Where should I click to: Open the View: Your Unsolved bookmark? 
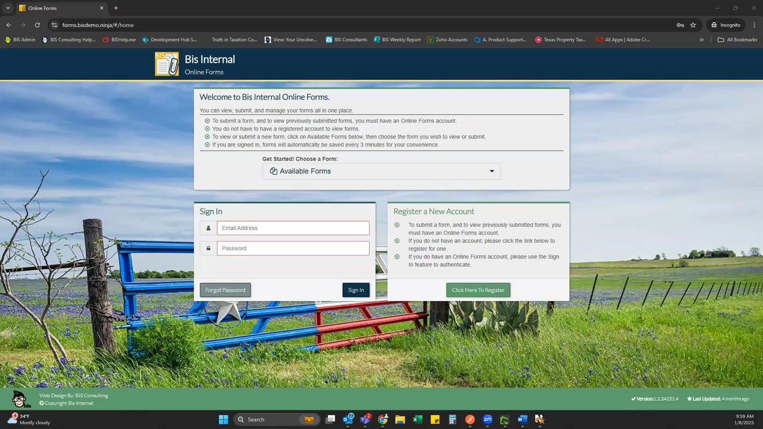[x=291, y=40]
